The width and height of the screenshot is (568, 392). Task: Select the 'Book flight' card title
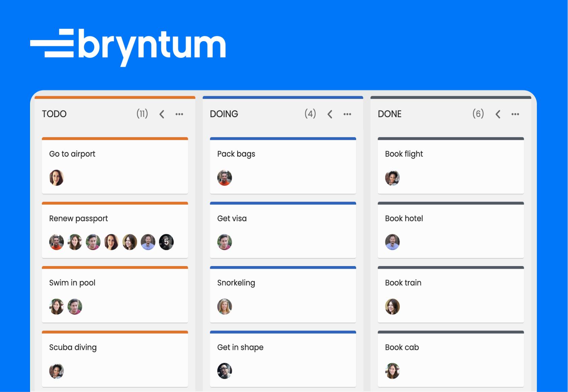[404, 154]
